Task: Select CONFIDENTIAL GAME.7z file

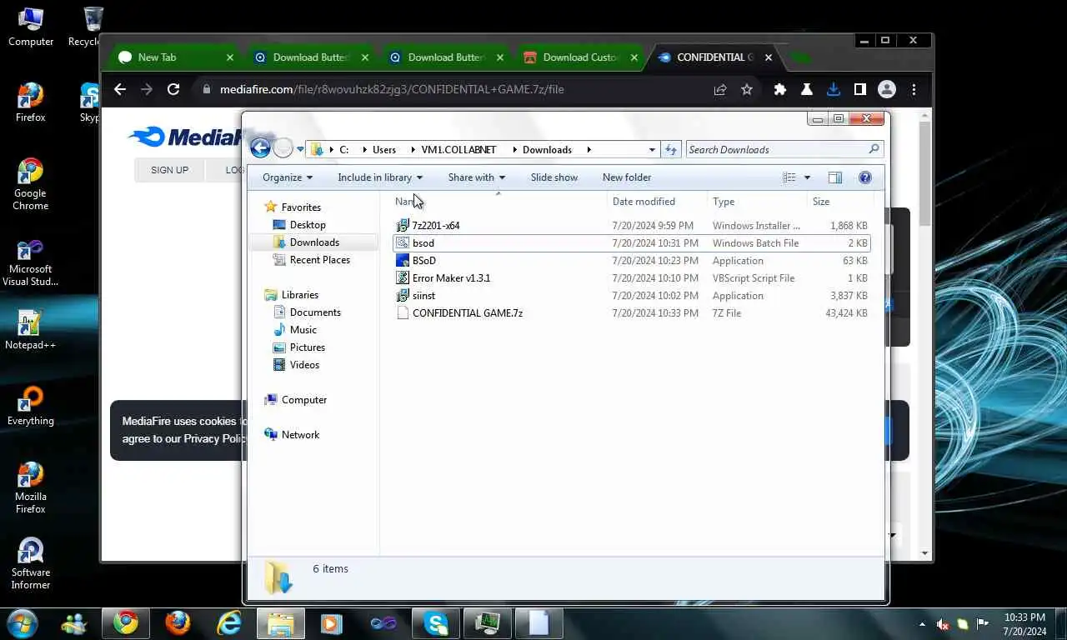Action: 632,313
